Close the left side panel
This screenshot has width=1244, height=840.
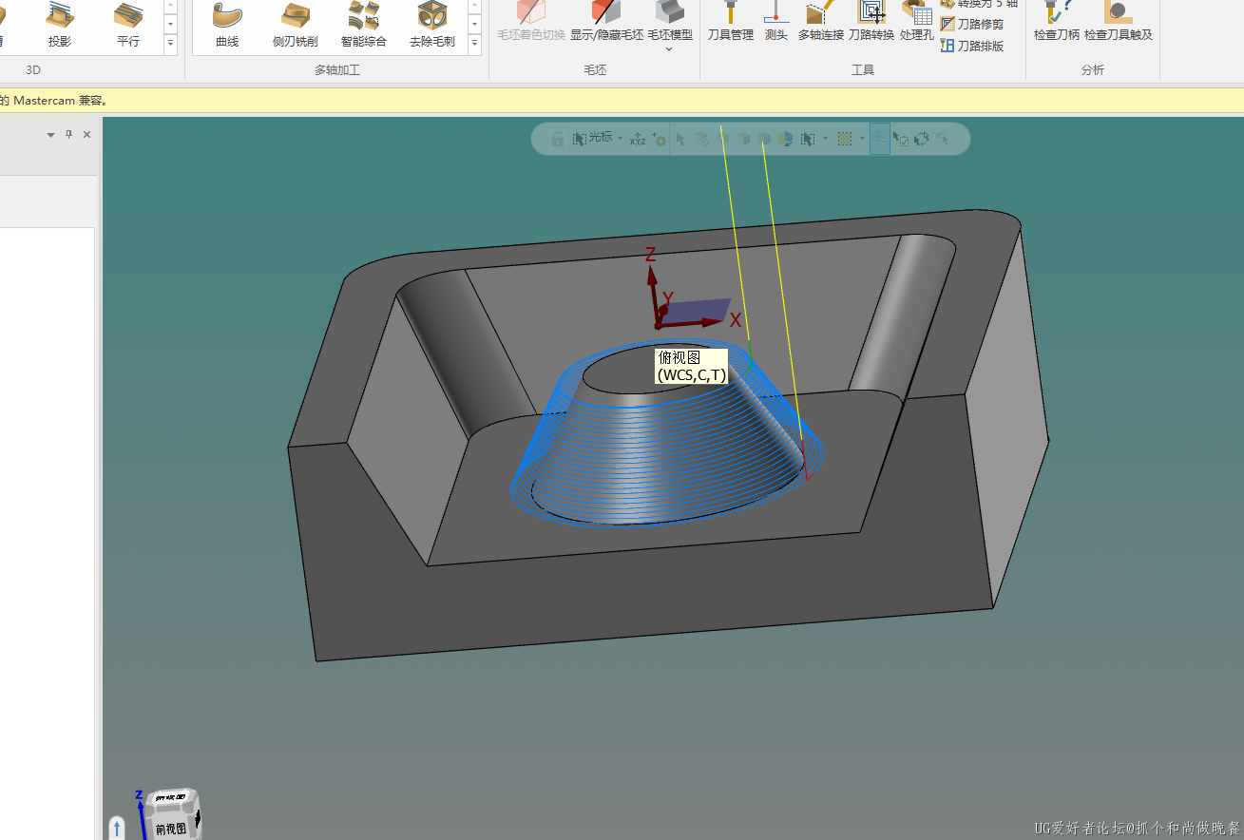point(86,135)
